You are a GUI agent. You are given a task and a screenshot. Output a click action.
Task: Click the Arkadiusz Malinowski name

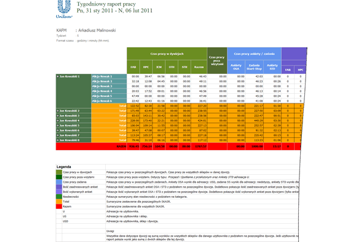click(x=97, y=30)
